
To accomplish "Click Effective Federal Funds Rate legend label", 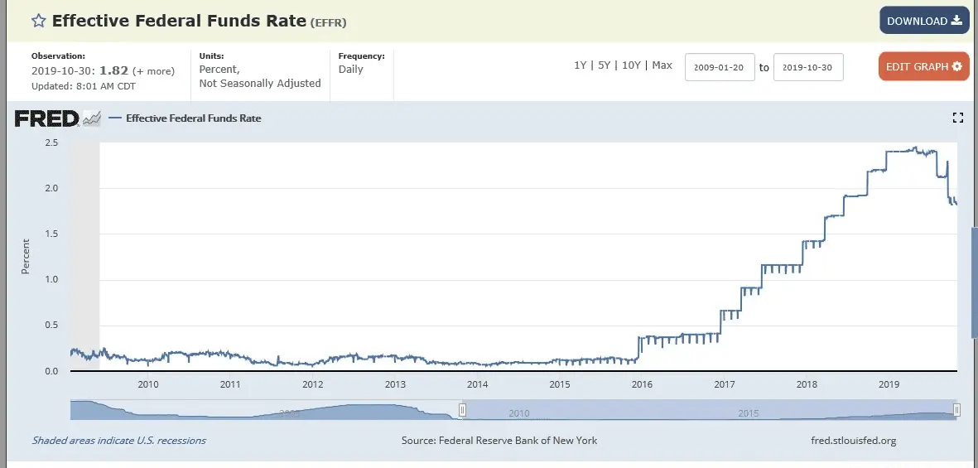I will coord(193,118).
